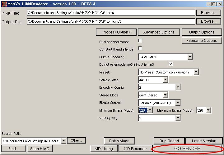The width and height of the screenshot is (224, 155).
Task: Expand the Stereo Mode dropdown
Action: (165, 95)
